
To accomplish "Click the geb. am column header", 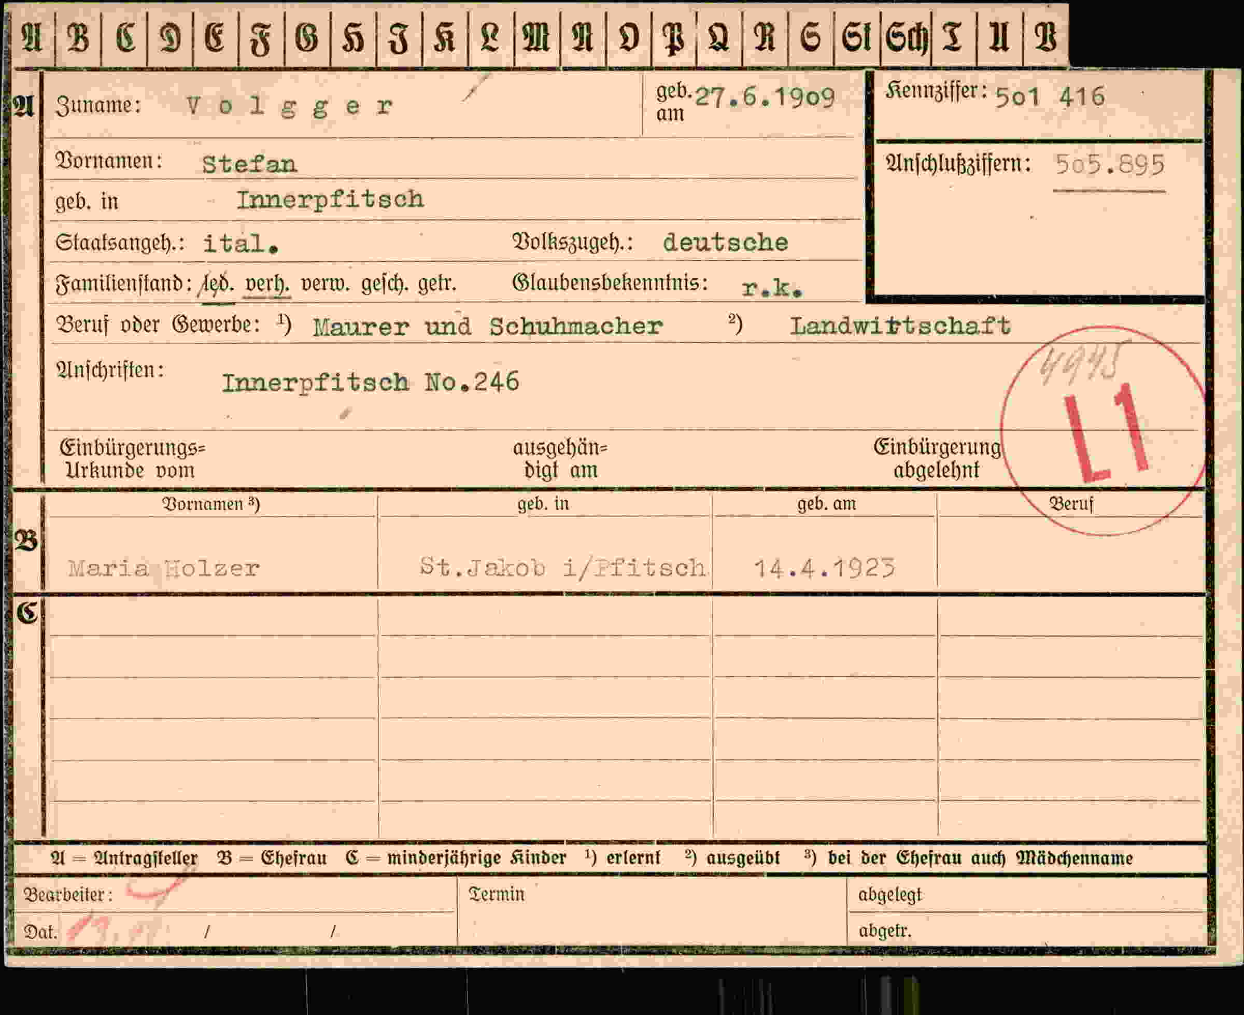I will (x=827, y=504).
